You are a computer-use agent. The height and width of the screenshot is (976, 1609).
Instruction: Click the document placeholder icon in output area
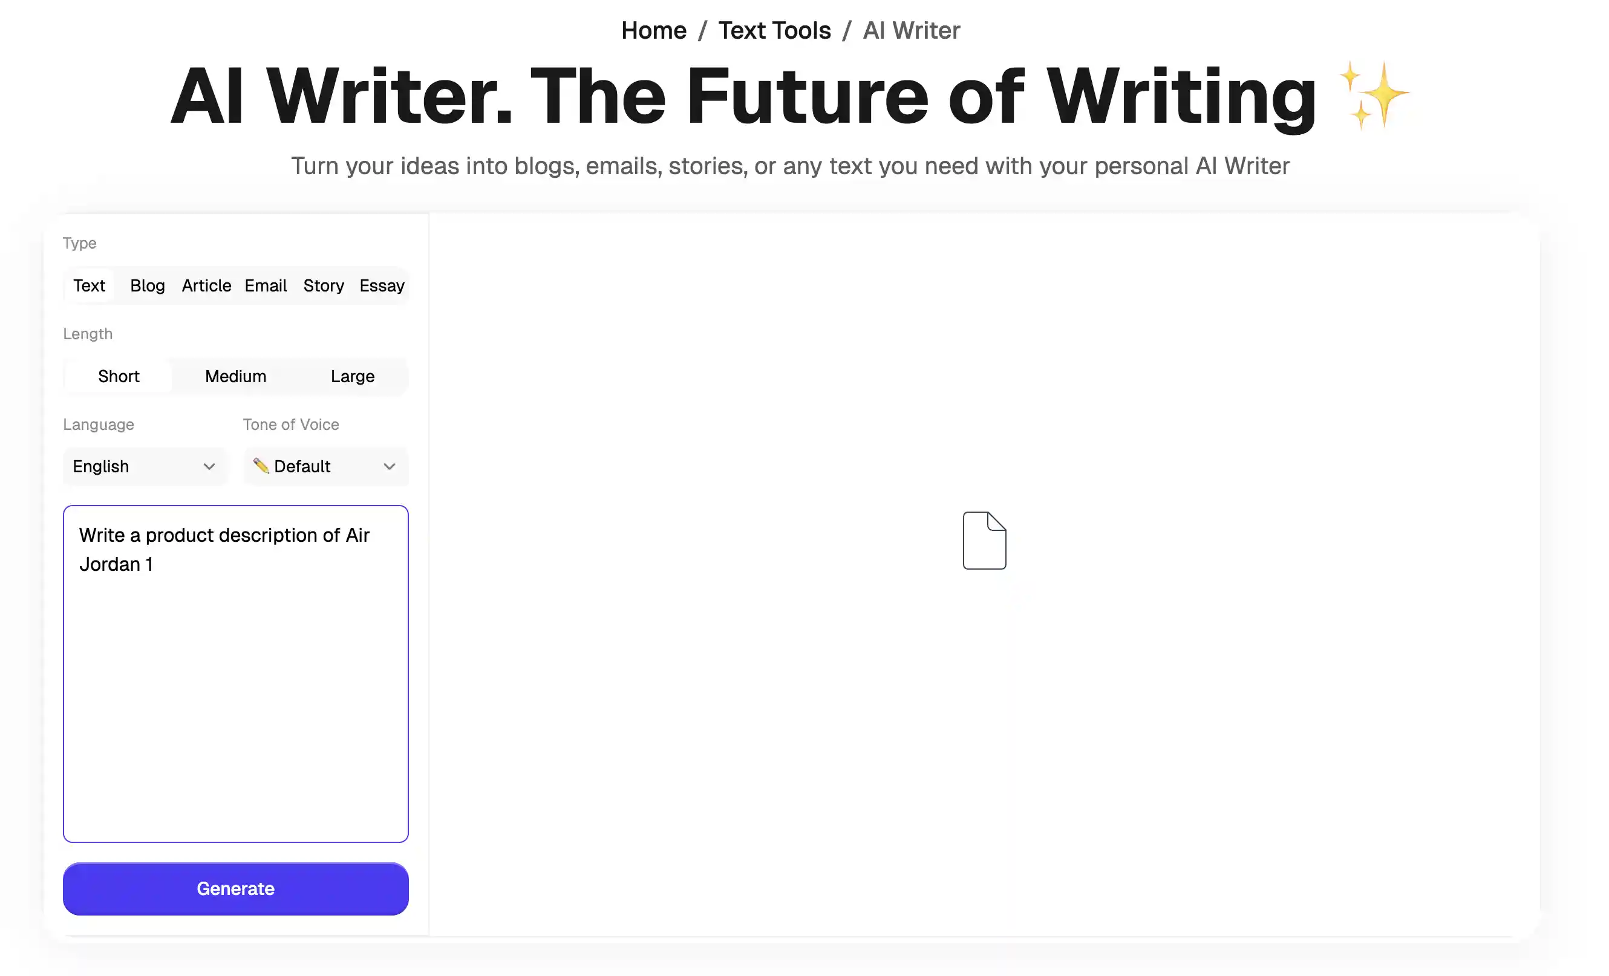[x=984, y=540]
